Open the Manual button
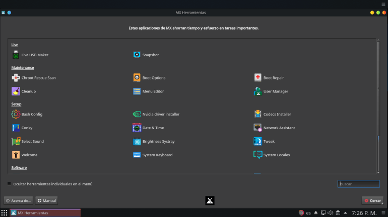Image resolution: width=388 pixels, height=217 pixels. 46,200
